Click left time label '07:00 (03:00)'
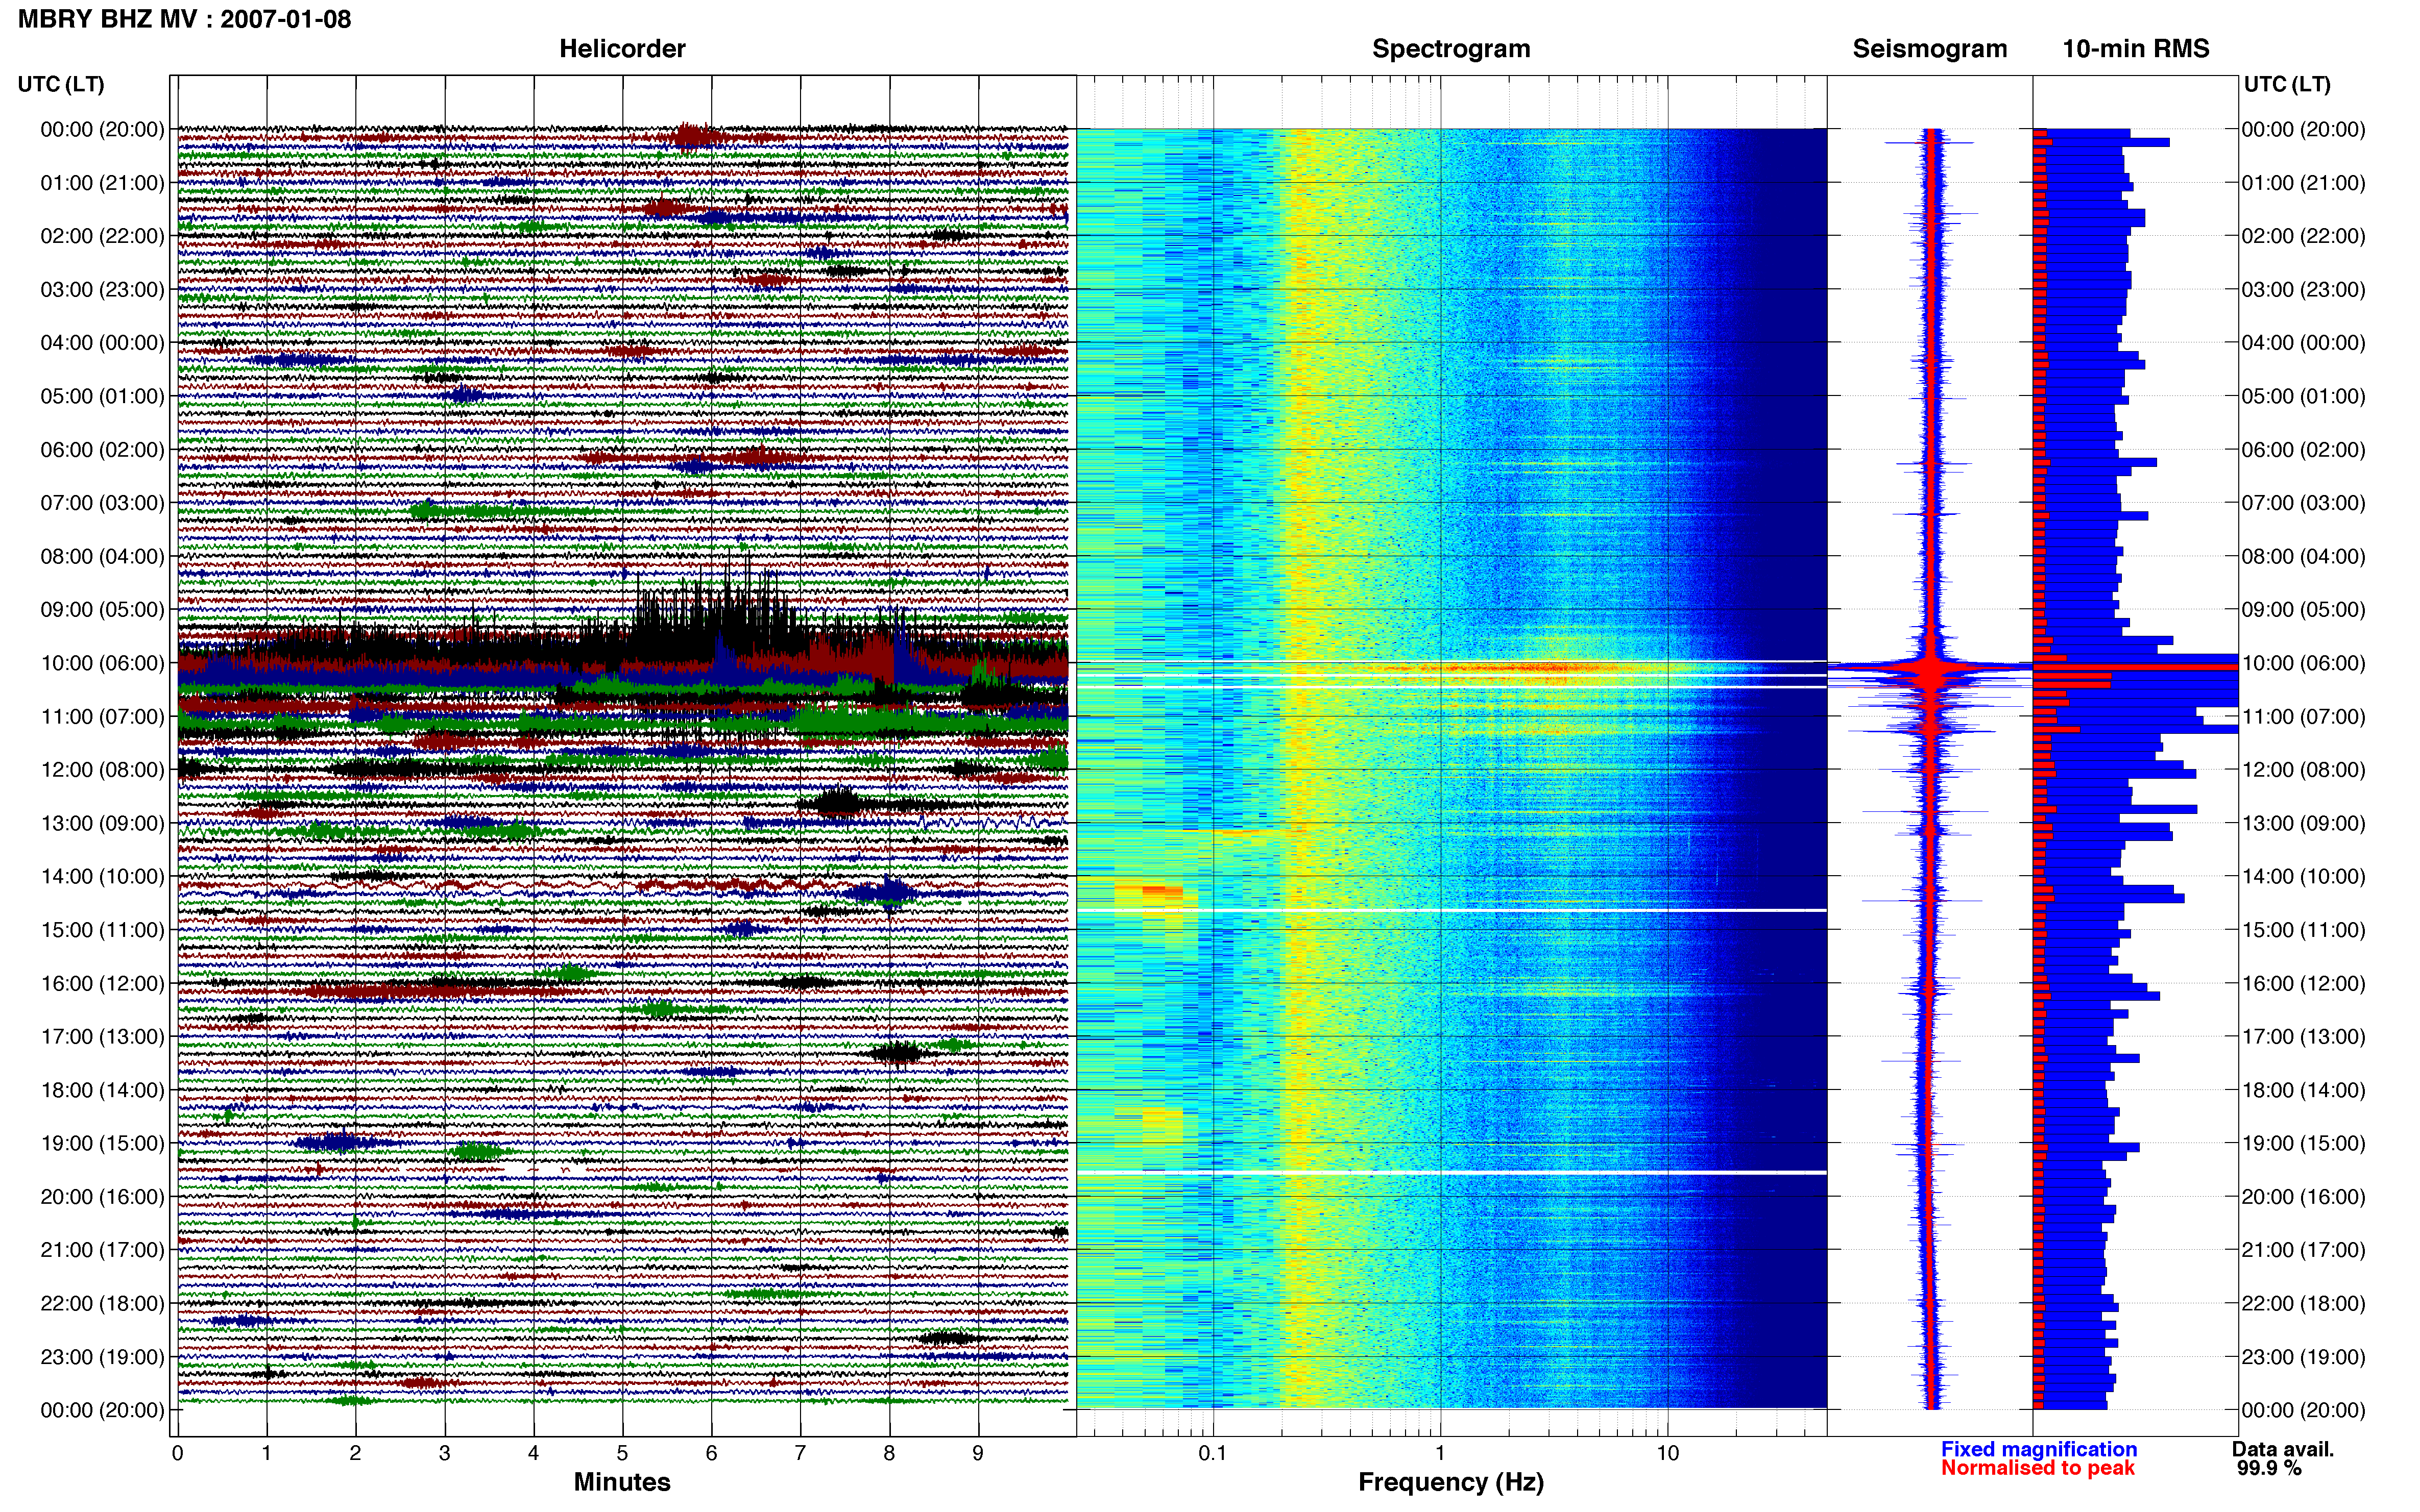 pyautogui.click(x=102, y=503)
